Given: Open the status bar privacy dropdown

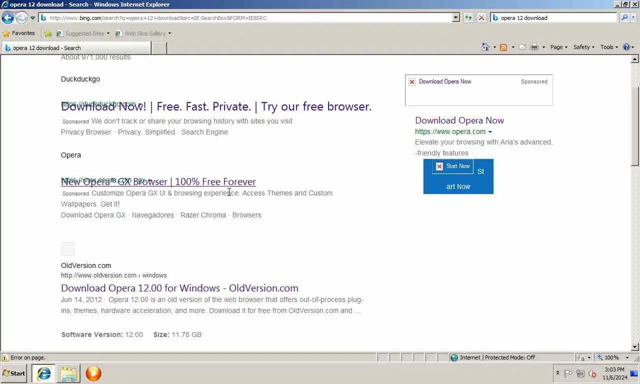Looking at the screenshot, I should point(584,357).
